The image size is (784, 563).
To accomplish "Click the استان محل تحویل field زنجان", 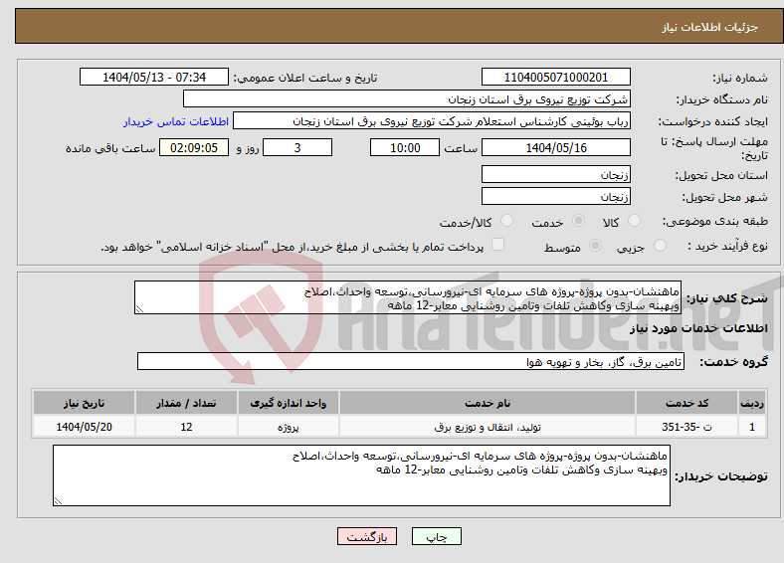I will (555, 174).
